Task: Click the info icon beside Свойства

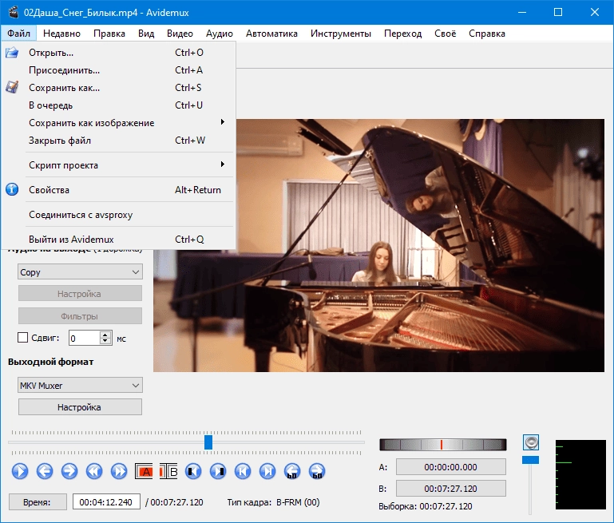Action: pos(12,189)
